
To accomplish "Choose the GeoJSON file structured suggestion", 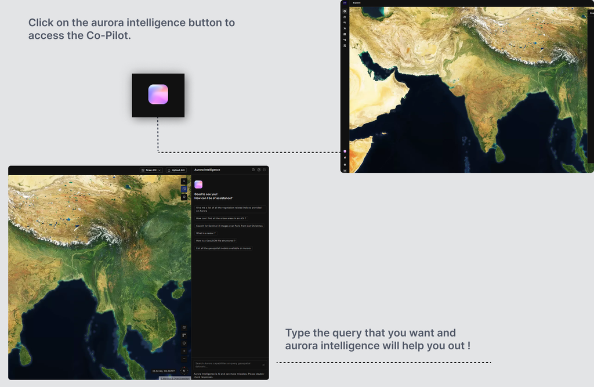I will (216, 241).
